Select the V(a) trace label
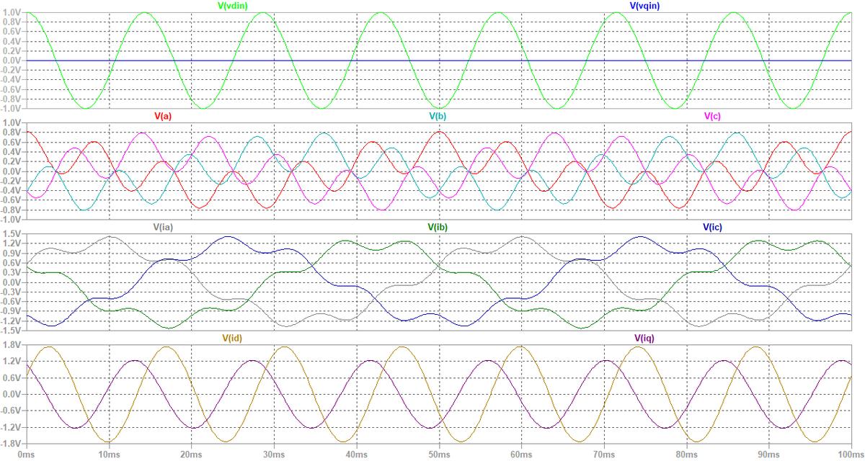This screenshot has height=461, width=865. [162, 116]
